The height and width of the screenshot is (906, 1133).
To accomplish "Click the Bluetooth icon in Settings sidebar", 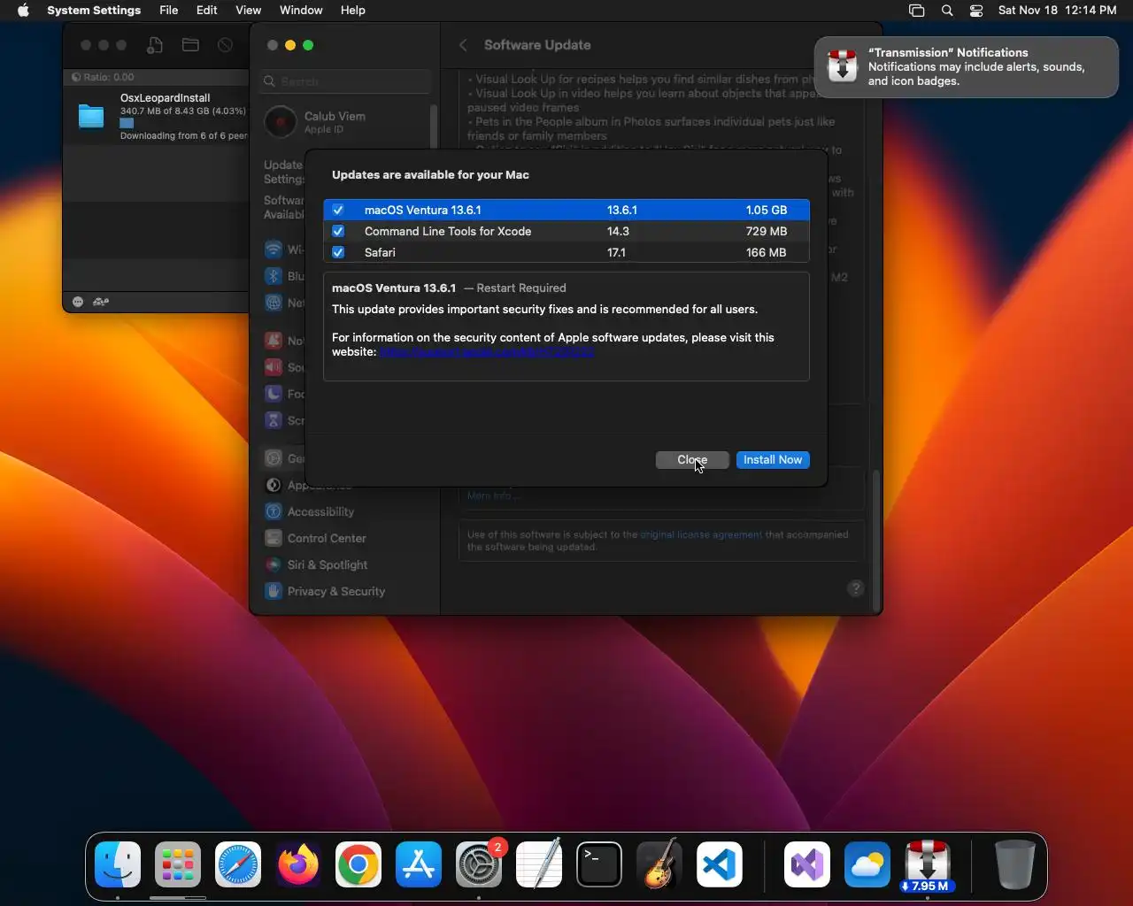I will point(274,276).
